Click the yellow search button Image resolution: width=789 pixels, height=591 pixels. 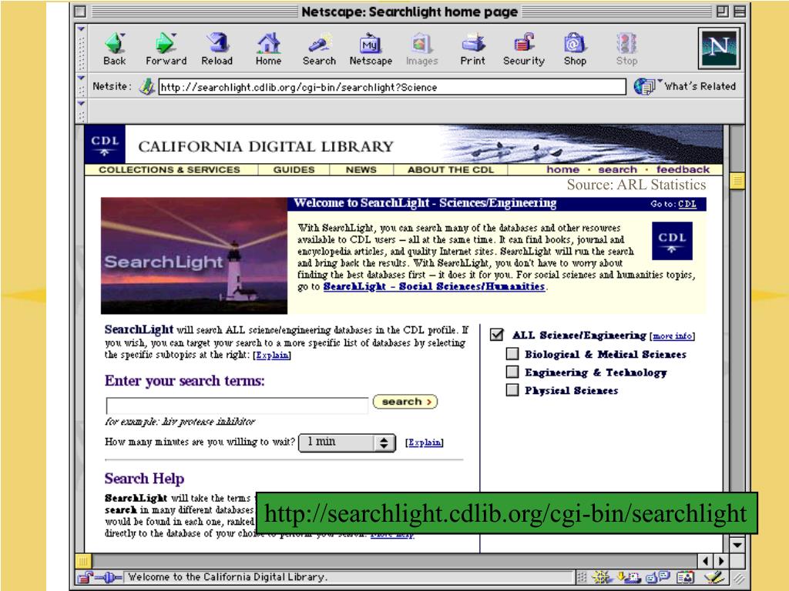pos(405,402)
